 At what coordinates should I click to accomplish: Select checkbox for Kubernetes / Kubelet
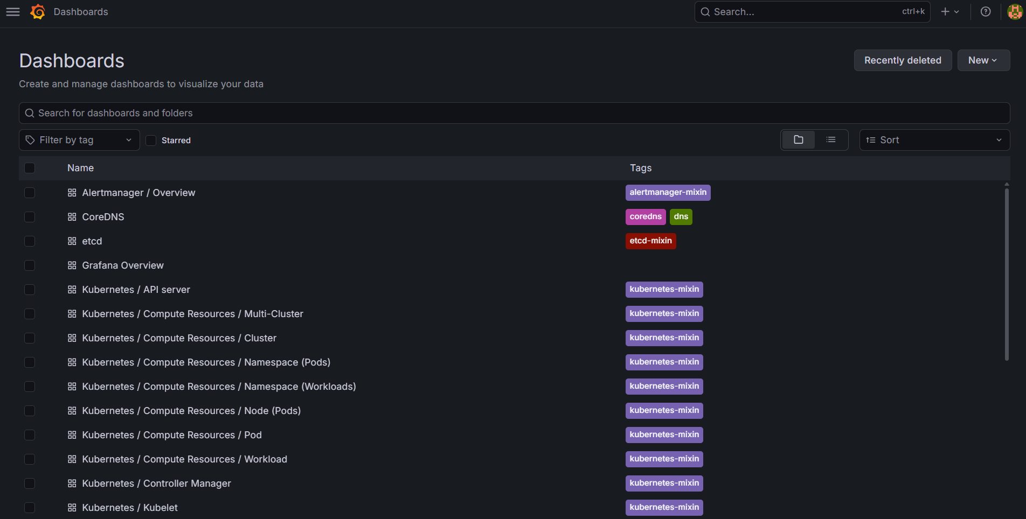[x=30, y=508]
